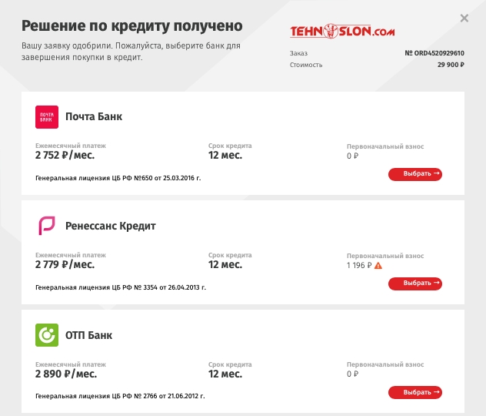Screen dimensions: 486x416
Task: Click the license №650 text of Почта Банк
Action: [x=118, y=178]
